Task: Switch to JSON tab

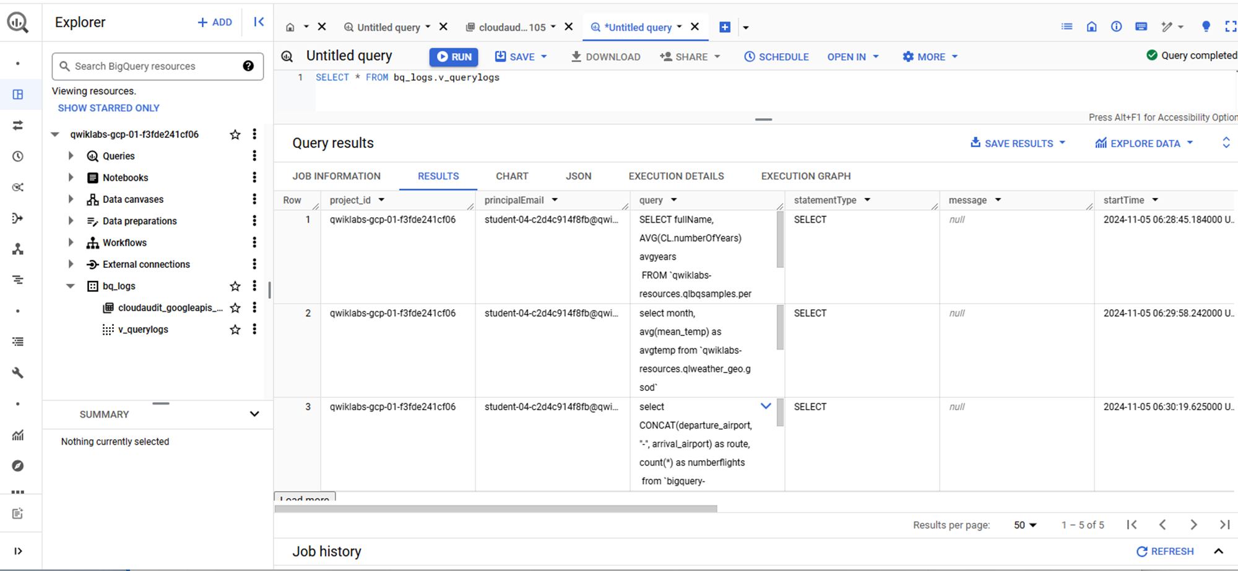Action: point(578,176)
